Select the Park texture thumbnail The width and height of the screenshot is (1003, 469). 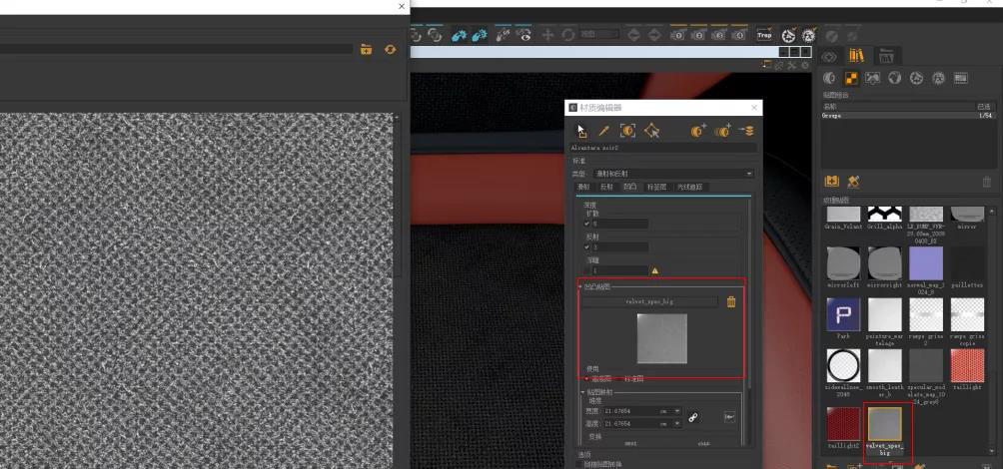843,314
